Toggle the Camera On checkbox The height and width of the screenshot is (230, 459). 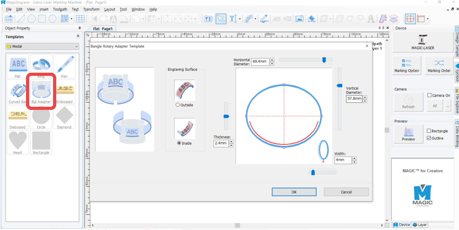coord(429,95)
